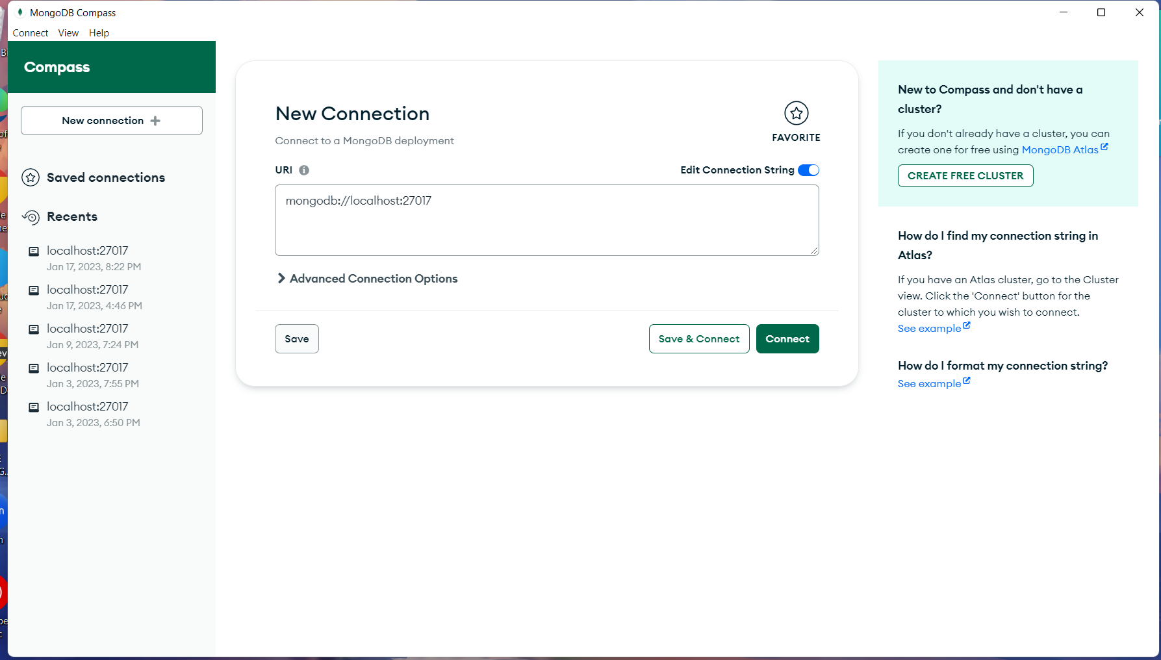Open the Connect menu
Viewport: 1161px width, 660px height.
(x=30, y=32)
